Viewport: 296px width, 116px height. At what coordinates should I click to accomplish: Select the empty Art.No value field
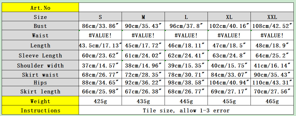click(186, 8)
